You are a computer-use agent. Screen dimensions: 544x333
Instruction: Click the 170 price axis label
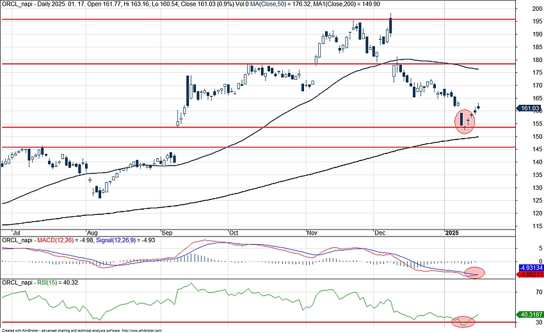pyautogui.click(x=537, y=85)
